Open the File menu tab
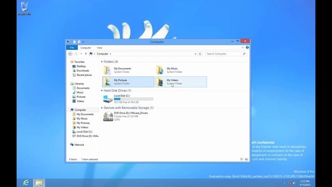The width and height of the screenshot is (332, 187). tap(72, 48)
